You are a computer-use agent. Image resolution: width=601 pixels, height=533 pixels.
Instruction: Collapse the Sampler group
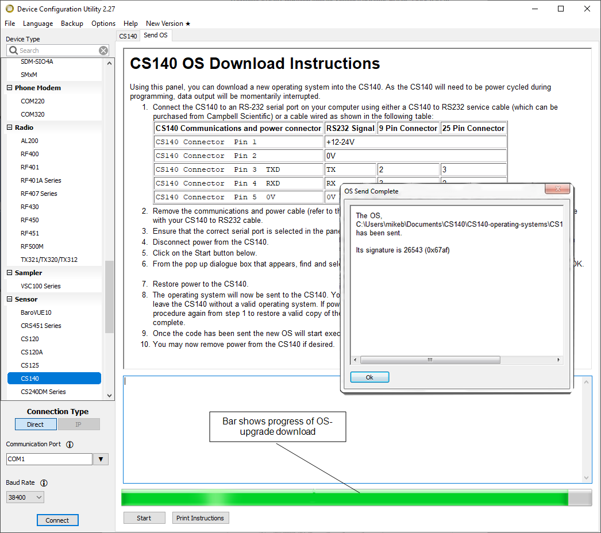(10, 273)
